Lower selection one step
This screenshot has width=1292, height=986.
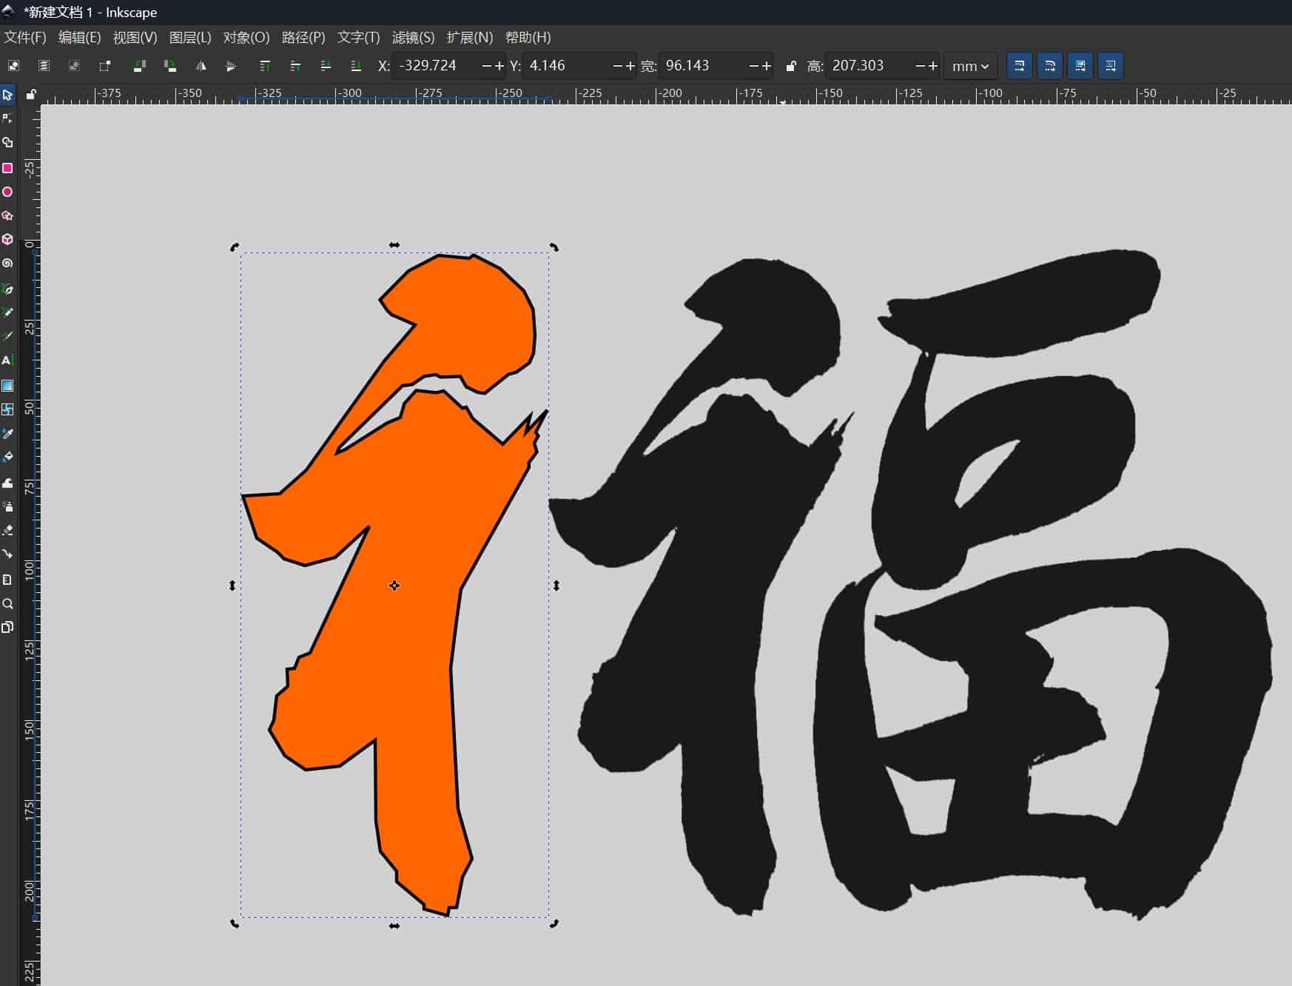click(x=326, y=66)
